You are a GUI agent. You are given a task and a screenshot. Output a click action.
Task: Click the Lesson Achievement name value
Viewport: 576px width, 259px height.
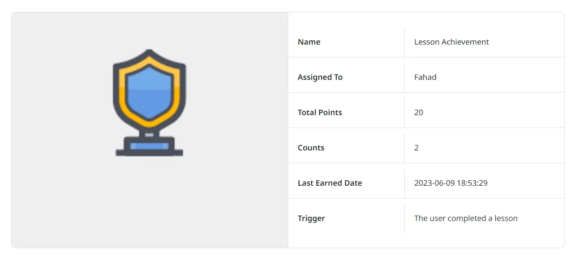tap(451, 41)
